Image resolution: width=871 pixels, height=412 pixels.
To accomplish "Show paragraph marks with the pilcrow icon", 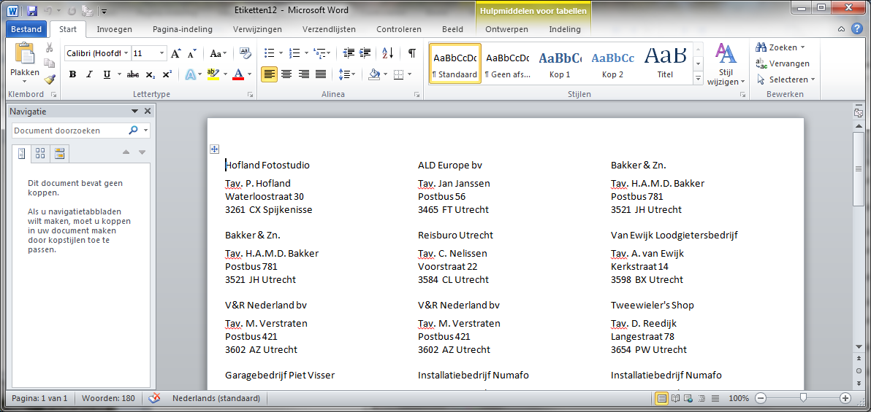I will tap(411, 53).
